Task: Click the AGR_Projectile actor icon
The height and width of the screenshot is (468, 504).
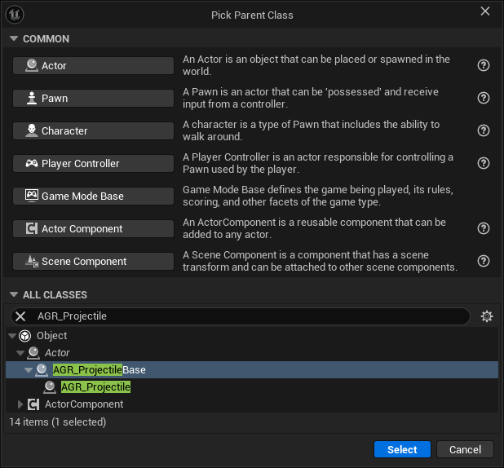Action: click(x=50, y=387)
